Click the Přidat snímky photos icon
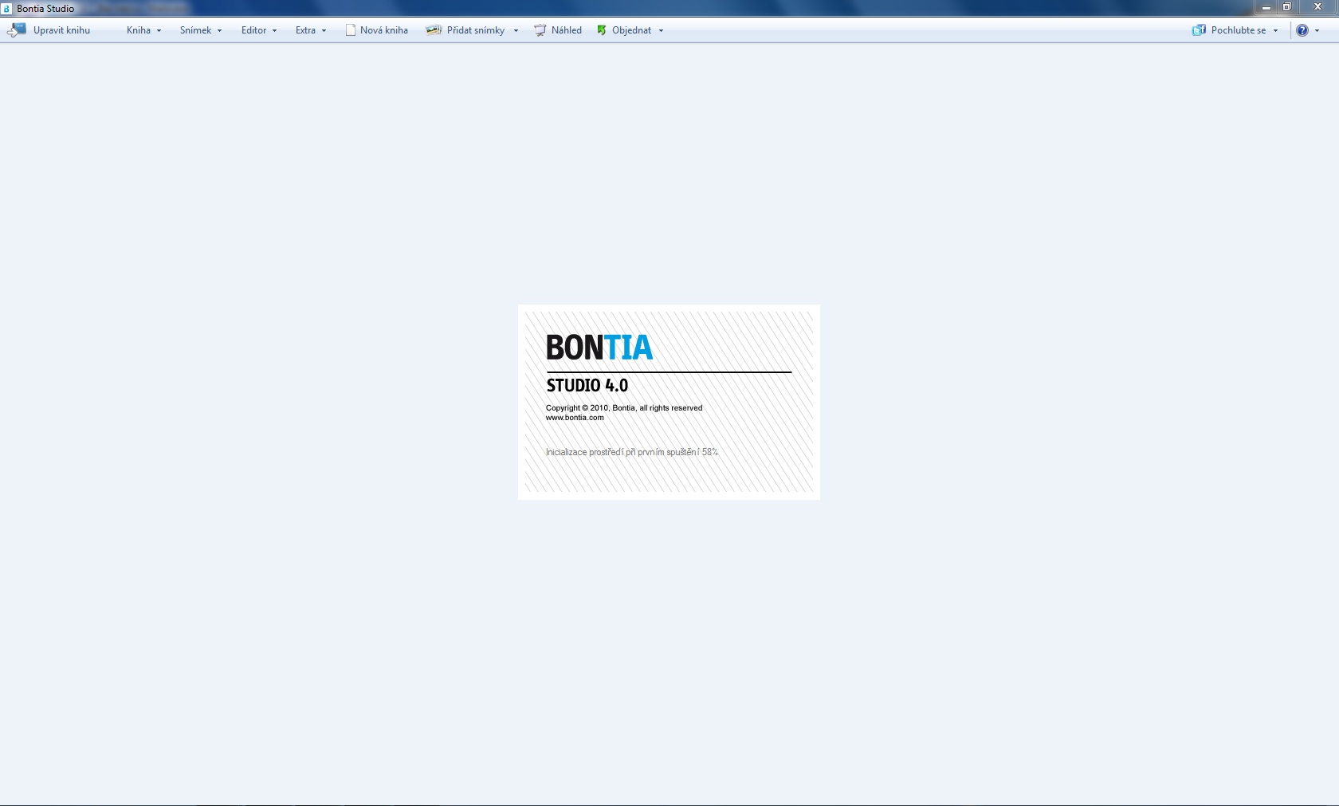 pos(434,30)
